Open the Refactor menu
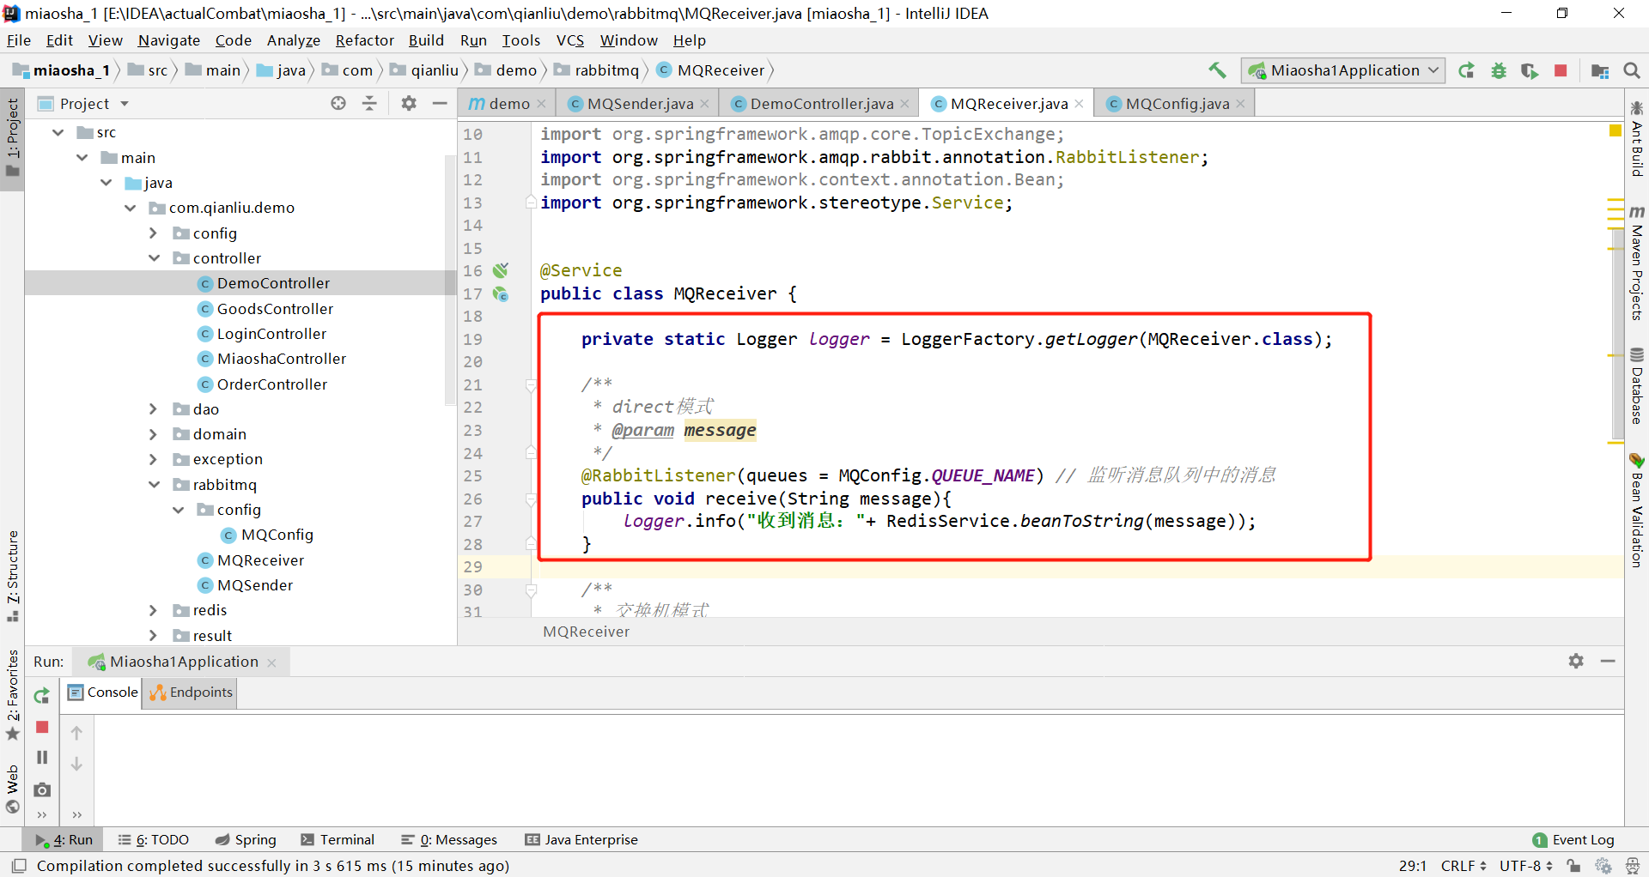Screen dimensions: 1649x877 [364, 40]
